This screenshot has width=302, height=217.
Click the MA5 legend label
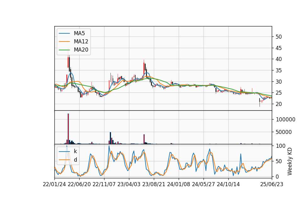tap(79, 33)
